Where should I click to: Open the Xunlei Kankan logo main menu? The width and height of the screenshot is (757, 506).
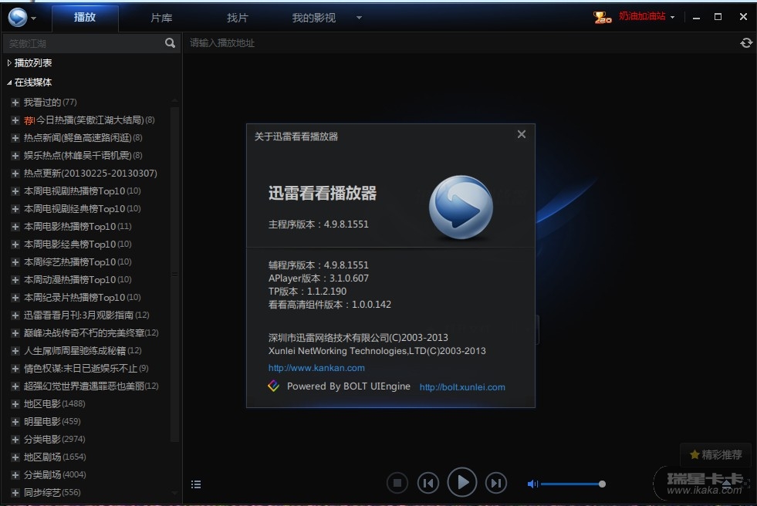[x=18, y=18]
